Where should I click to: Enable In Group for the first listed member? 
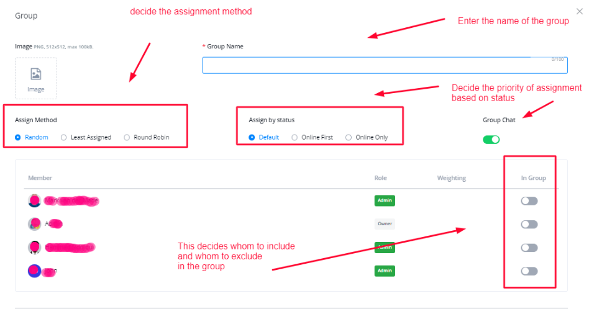pos(529,201)
